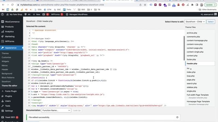Open index.php in Theme Files
The width and height of the screenshot is (218, 122).
[x=191, y=72]
